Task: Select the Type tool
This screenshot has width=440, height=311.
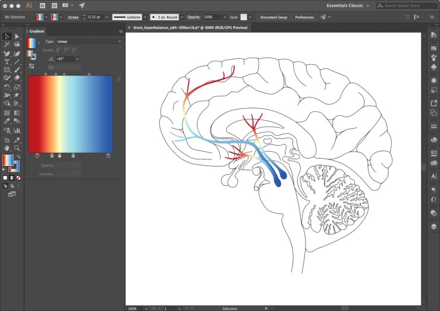Action: point(7,61)
